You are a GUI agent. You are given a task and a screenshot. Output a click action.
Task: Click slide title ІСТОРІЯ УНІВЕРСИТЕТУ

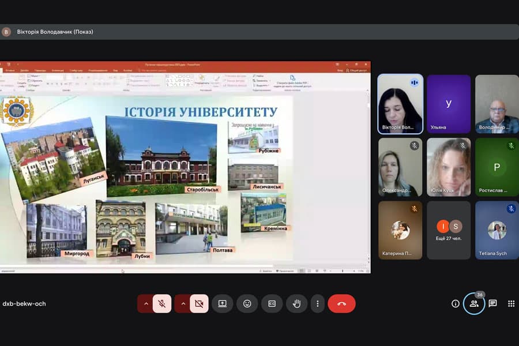tap(201, 112)
